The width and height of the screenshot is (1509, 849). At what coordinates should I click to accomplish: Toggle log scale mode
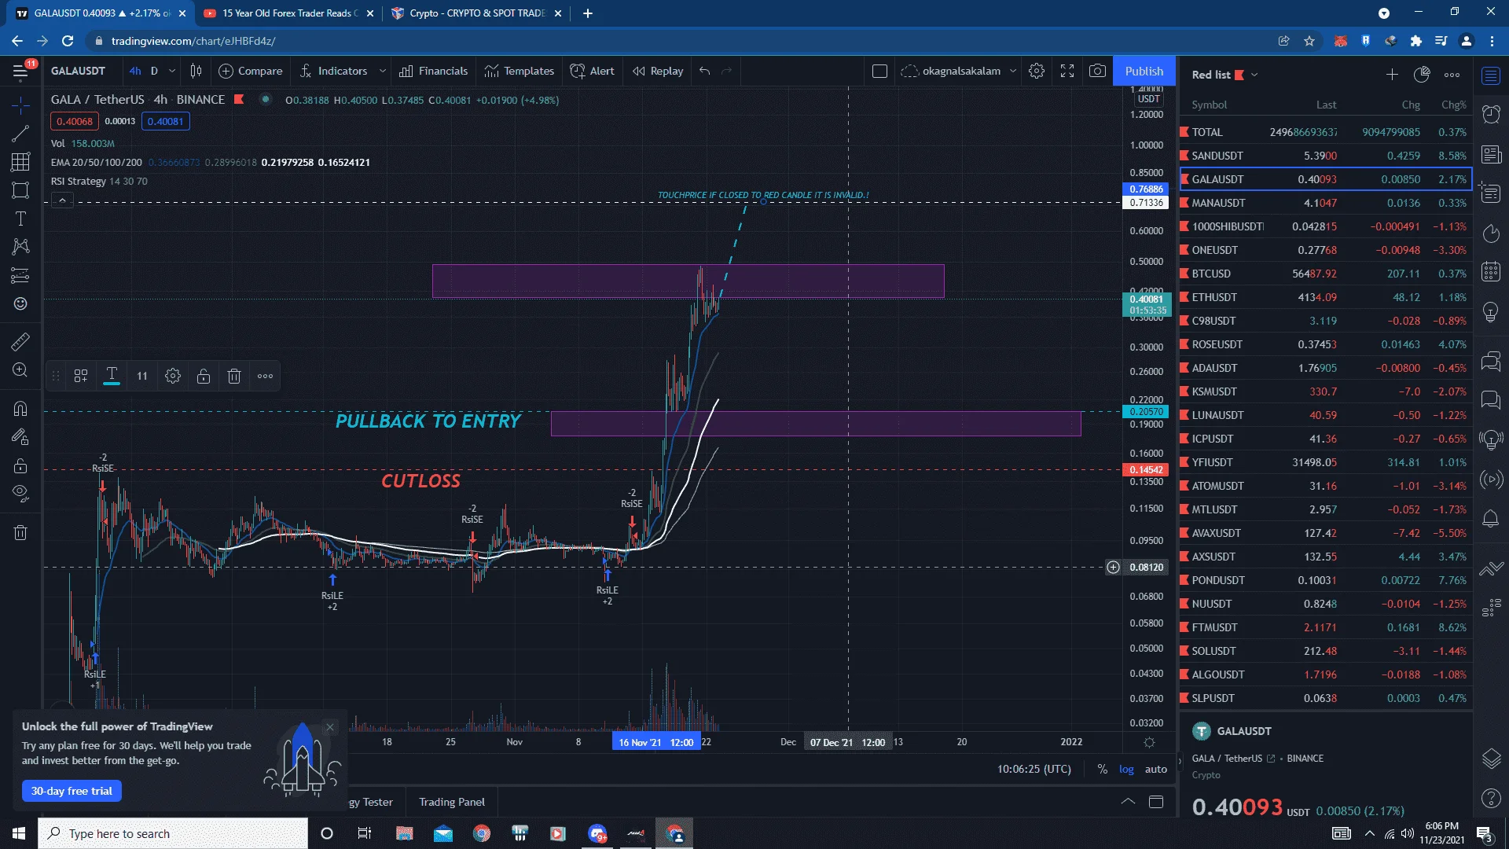click(x=1126, y=769)
